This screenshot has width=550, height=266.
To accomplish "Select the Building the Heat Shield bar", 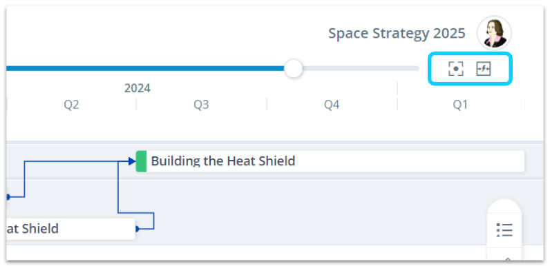I will click(330, 161).
